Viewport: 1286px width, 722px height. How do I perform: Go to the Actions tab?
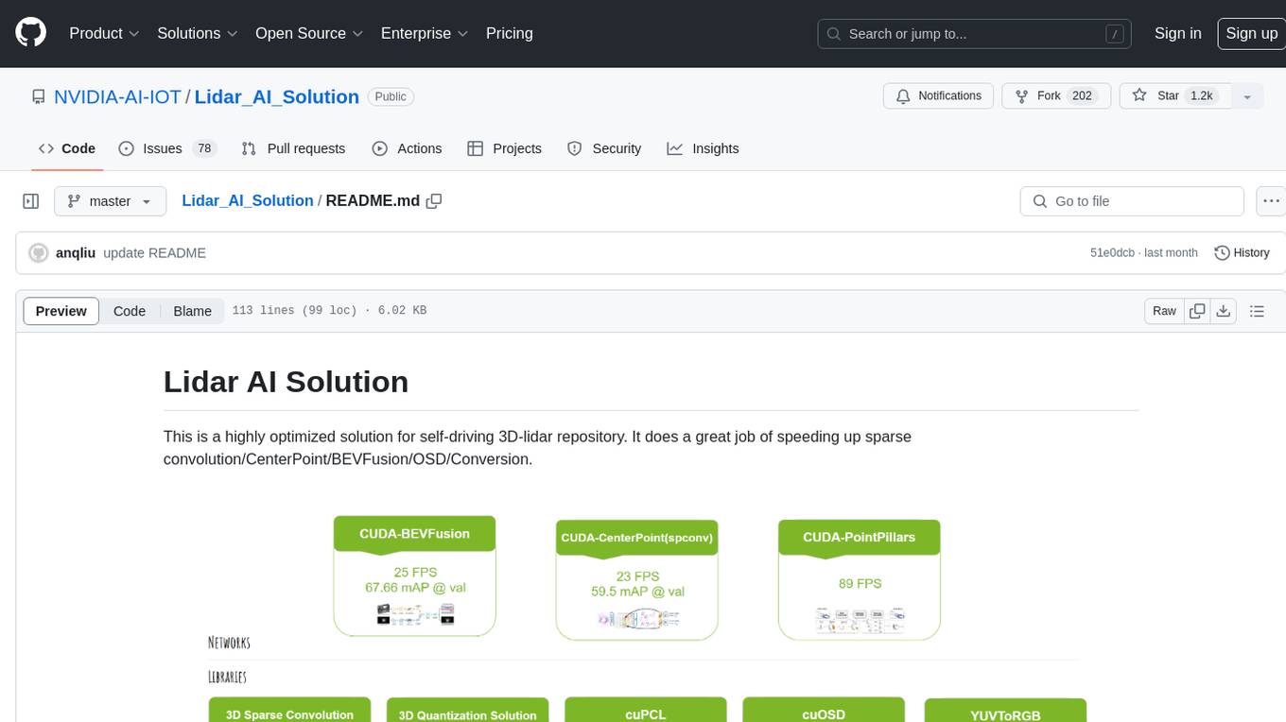pyautogui.click(x=407, y=148)
